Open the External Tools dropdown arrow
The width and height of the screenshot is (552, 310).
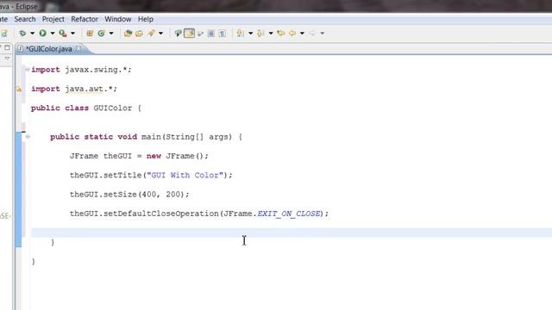click(x=72, y=34)
